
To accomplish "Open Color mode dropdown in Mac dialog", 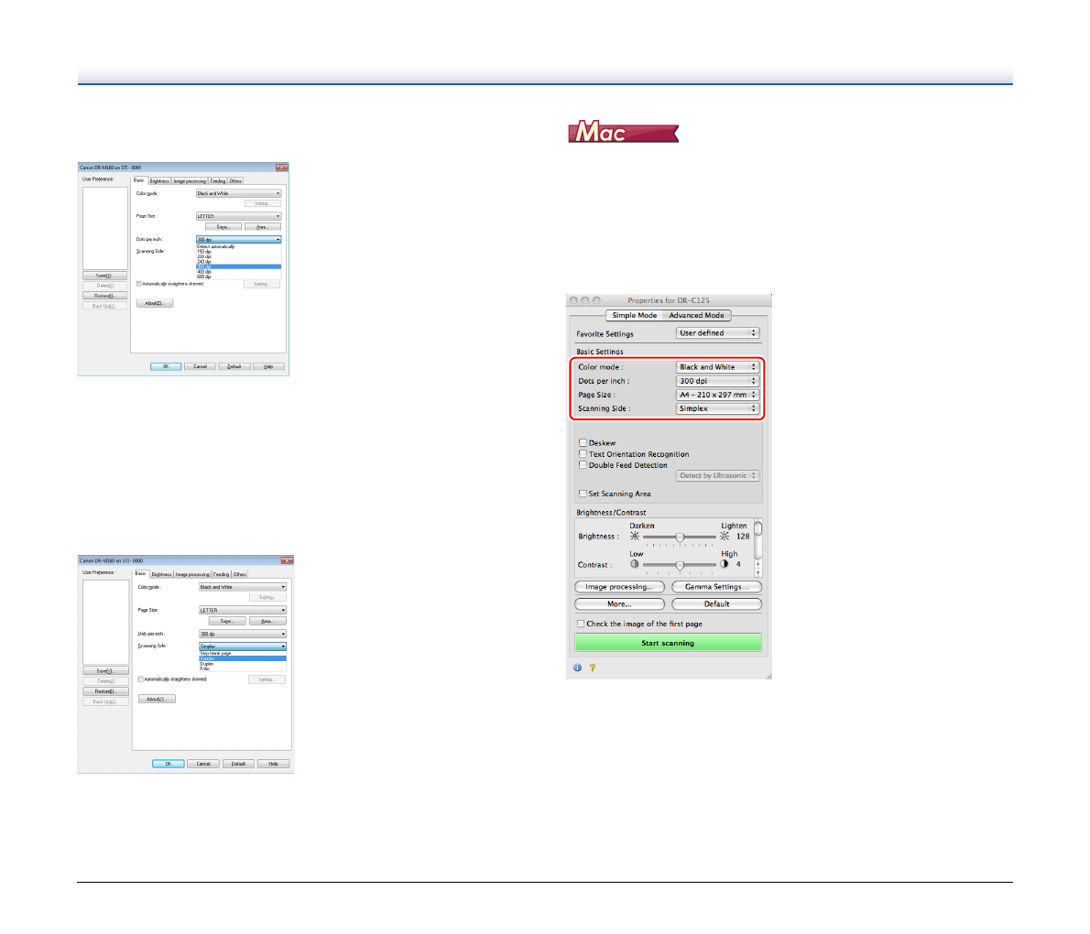I will [717, 367].
